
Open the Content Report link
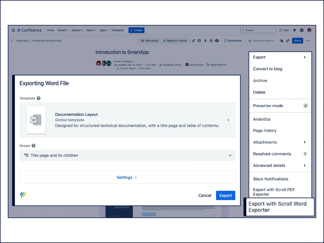pos(126,68)
